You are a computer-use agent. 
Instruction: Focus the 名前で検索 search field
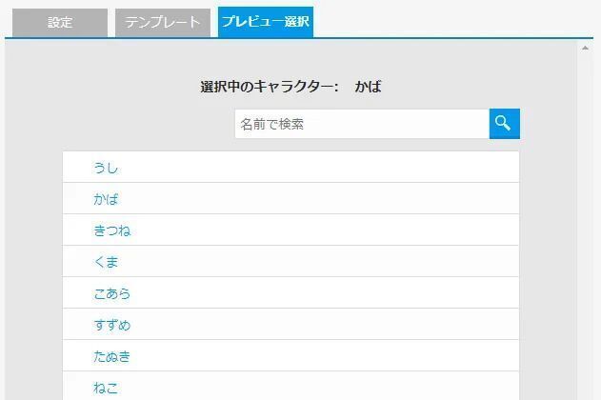coord(362,124)
